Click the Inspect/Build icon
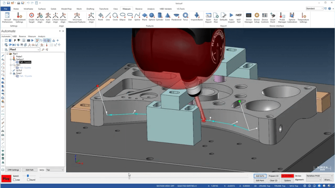 pos(197,17)
